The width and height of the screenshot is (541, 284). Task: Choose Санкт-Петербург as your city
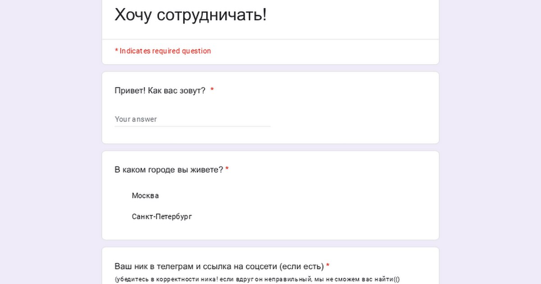coord(161,217)
